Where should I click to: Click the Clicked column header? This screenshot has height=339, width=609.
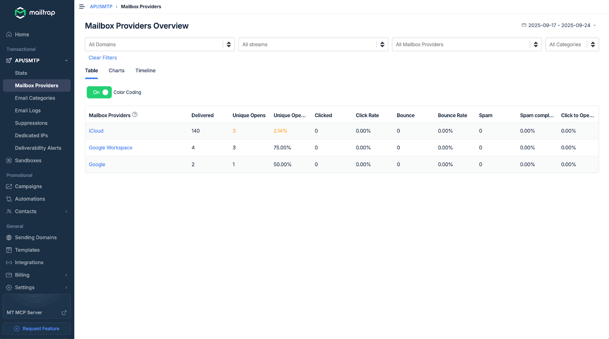(323, 115)
